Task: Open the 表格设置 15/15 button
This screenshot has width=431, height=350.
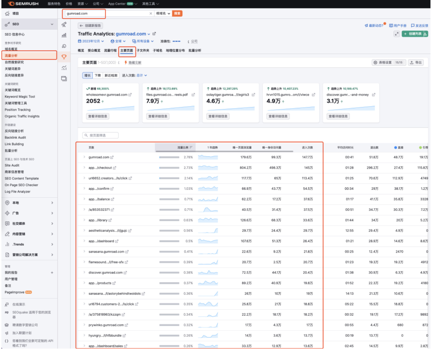Action: [x=389, y=63]
